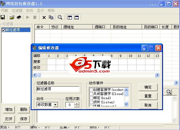This screenshot has height=130, width=180.
Task: Open the 网截 menu
Action: pyautogui.click(x=5, y=11)
